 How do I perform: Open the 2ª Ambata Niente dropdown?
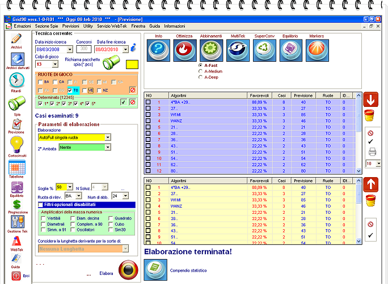tap(108, 147)
